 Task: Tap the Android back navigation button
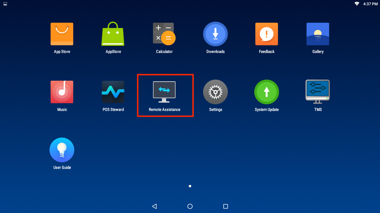[154, 206]
